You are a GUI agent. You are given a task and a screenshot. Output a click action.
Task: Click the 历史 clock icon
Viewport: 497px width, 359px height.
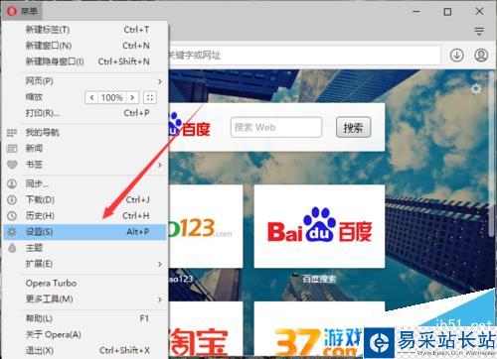(12, 216)
